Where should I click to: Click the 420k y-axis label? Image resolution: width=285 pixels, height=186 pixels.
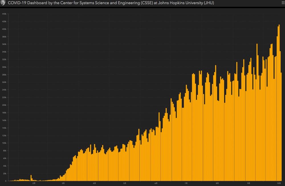click(x=4, y=21)
